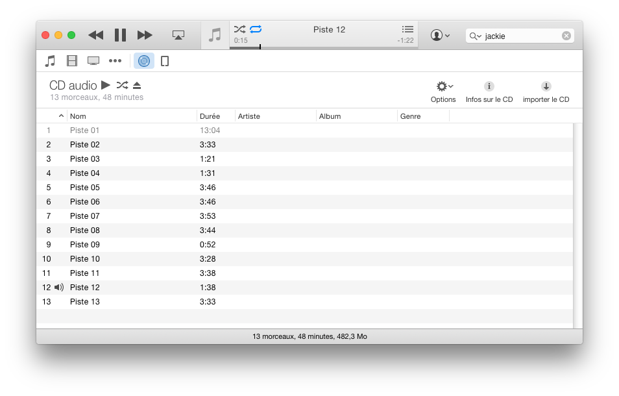This screenshot has height=396, width=619.
Task: Pause the current playback
Action: 121,35
